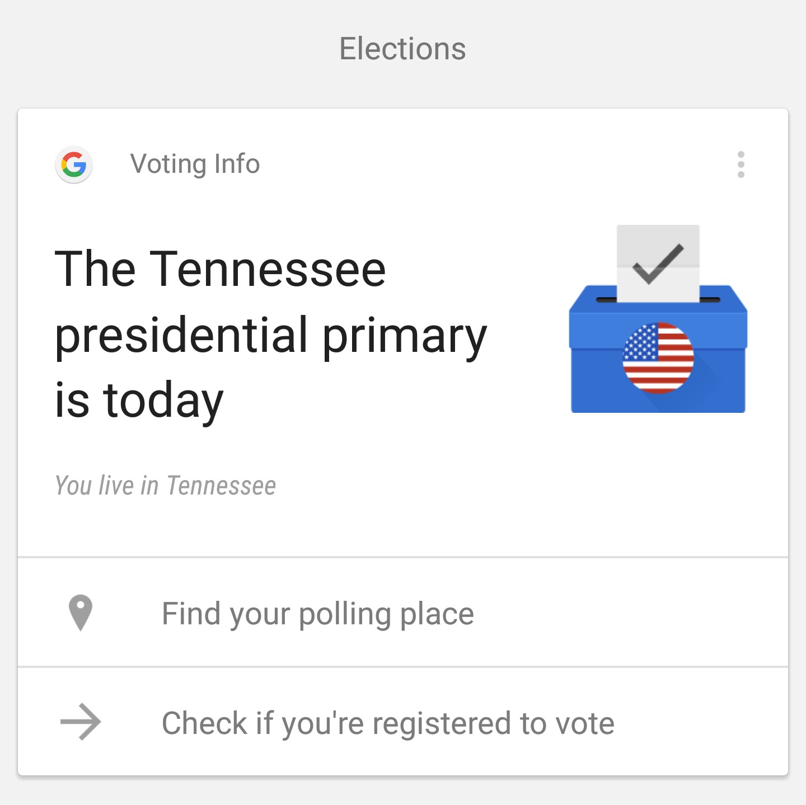This screenshot has height=805, width=806.
Task: Click the 'is today' headline text
Action: (139, 401)
